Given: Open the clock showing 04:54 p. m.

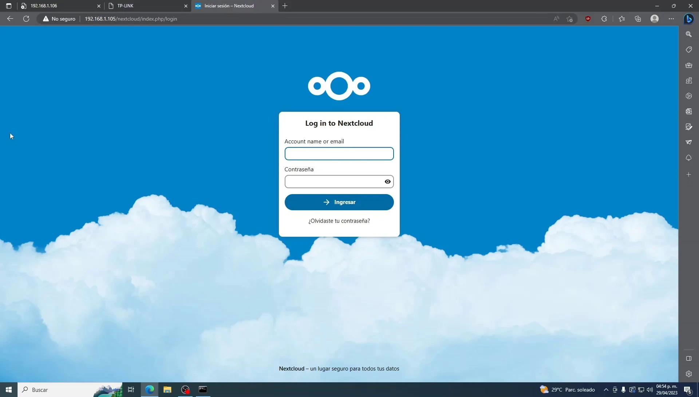Looking at the screenshot, I should point(667,390).
